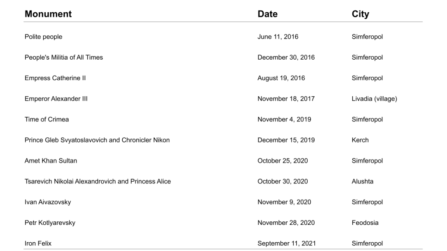The width and height of the screenshot is (447, 251).
Task: Click the date June 11, 2016
Action: click(278, 37)
